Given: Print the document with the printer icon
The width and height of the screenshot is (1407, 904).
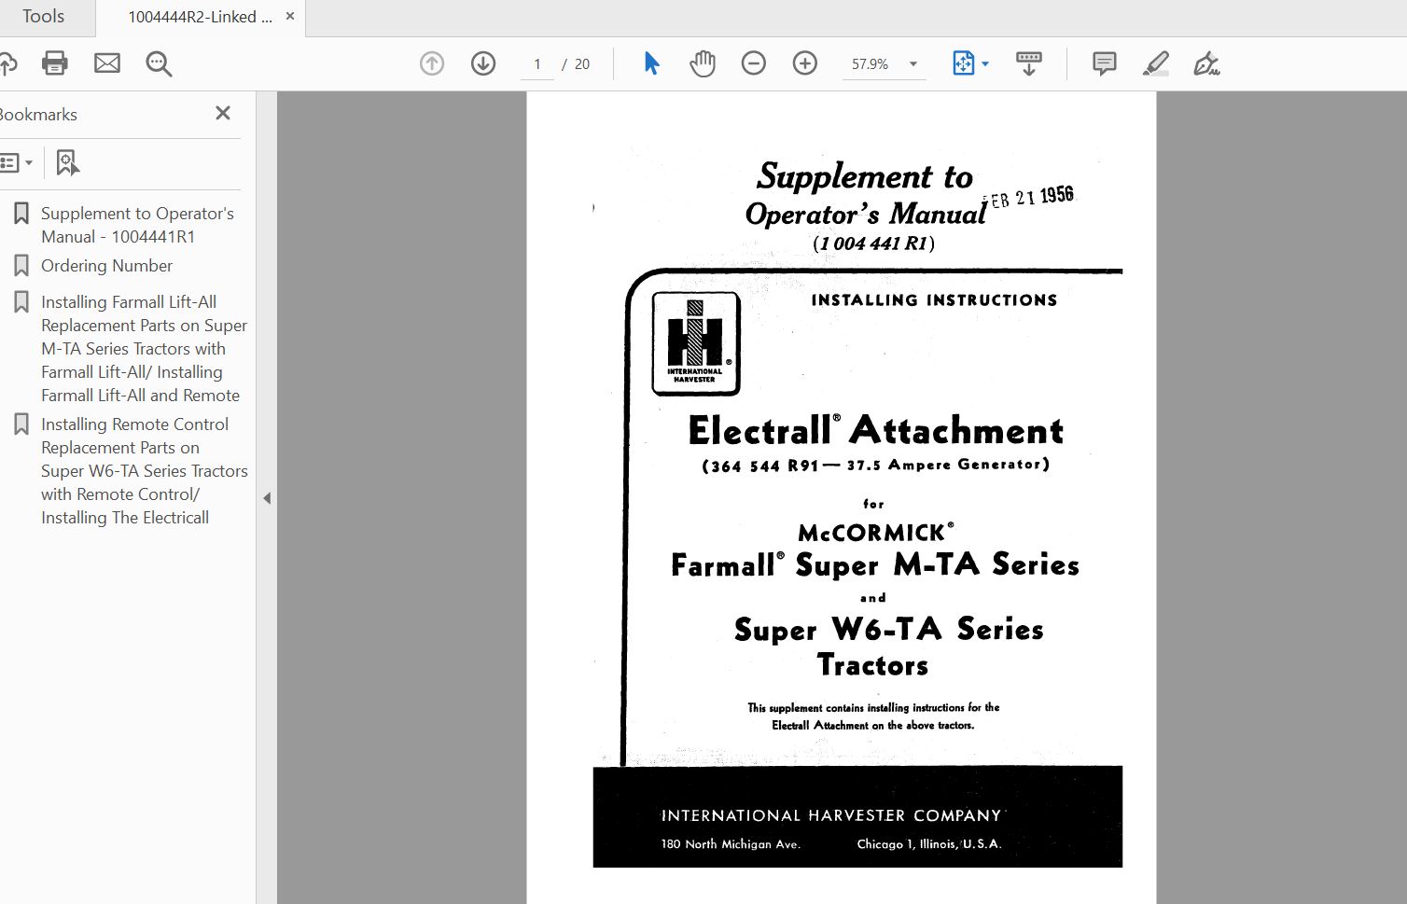Looking at the screenshot, I should pyautogui.click(x=55, y=63).
